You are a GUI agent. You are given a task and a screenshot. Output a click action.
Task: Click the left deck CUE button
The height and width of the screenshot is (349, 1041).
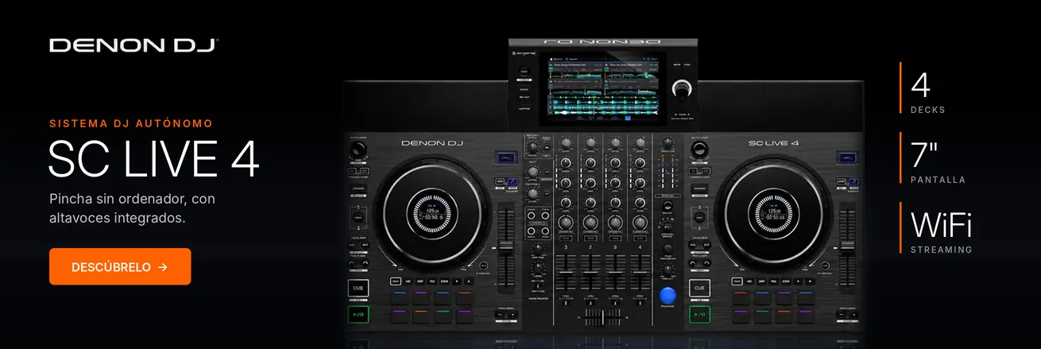coord(358,289)
